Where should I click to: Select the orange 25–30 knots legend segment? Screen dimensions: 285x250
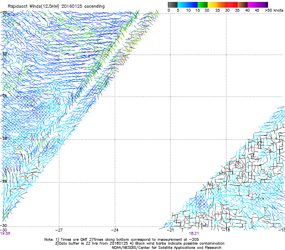tap(223, 5)
